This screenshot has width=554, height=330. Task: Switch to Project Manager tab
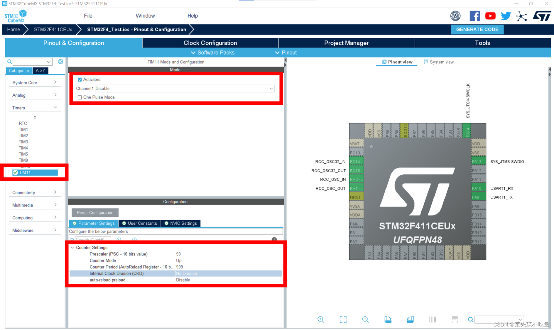[346, 43]
